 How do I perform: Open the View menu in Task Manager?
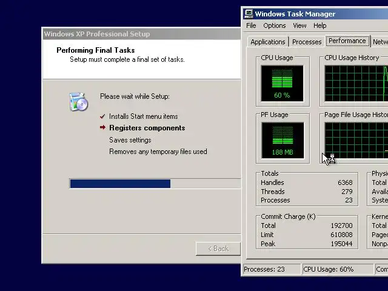pyautogui.click(x=299, y=25)
